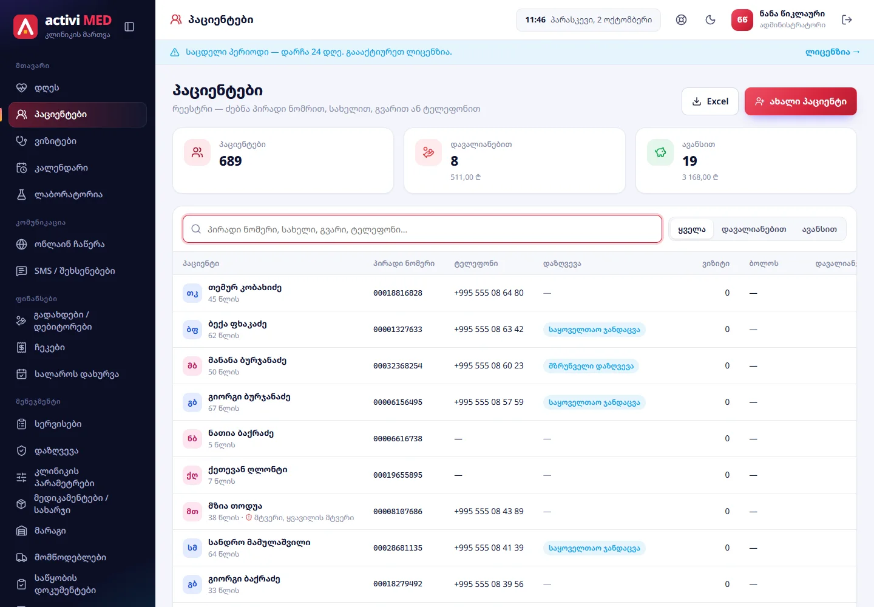Go to კალენდარი in the sidebar

(x=78, y=168)
